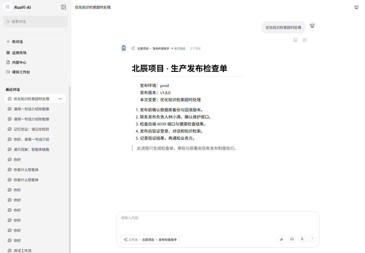The width and height of the screenshot is (365, 253).
Task: Click the workflow icon next to 北辰项目 in the reply header
Action: tap(133, 48)
